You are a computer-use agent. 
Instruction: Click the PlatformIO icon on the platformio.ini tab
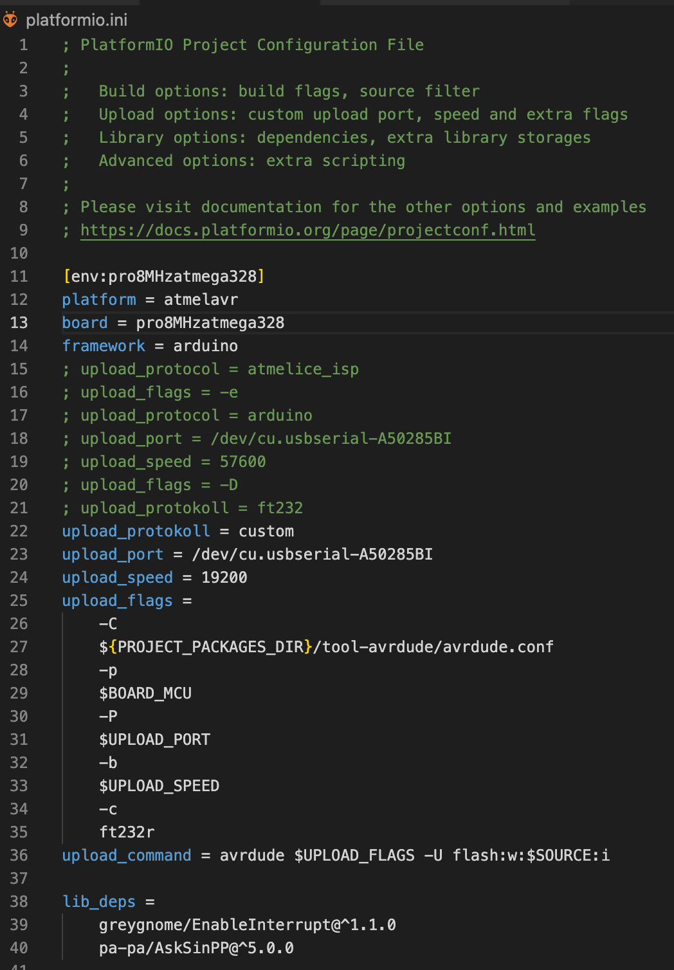[x=10, y=20]
